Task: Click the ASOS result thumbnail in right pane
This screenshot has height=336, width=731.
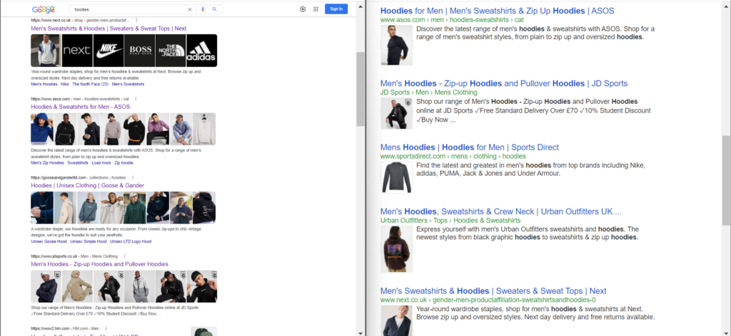Action: click(x=396, y=45)
